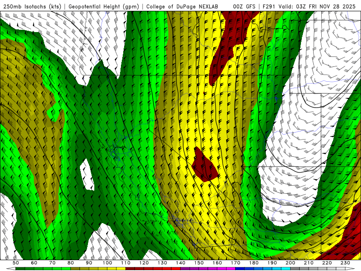Click the 180 knot legend label
The width and height of the screenshot is (361, 271).
[254, 263]
